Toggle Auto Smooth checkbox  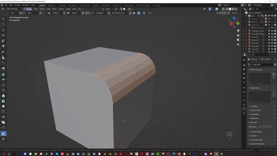[260, 127]
